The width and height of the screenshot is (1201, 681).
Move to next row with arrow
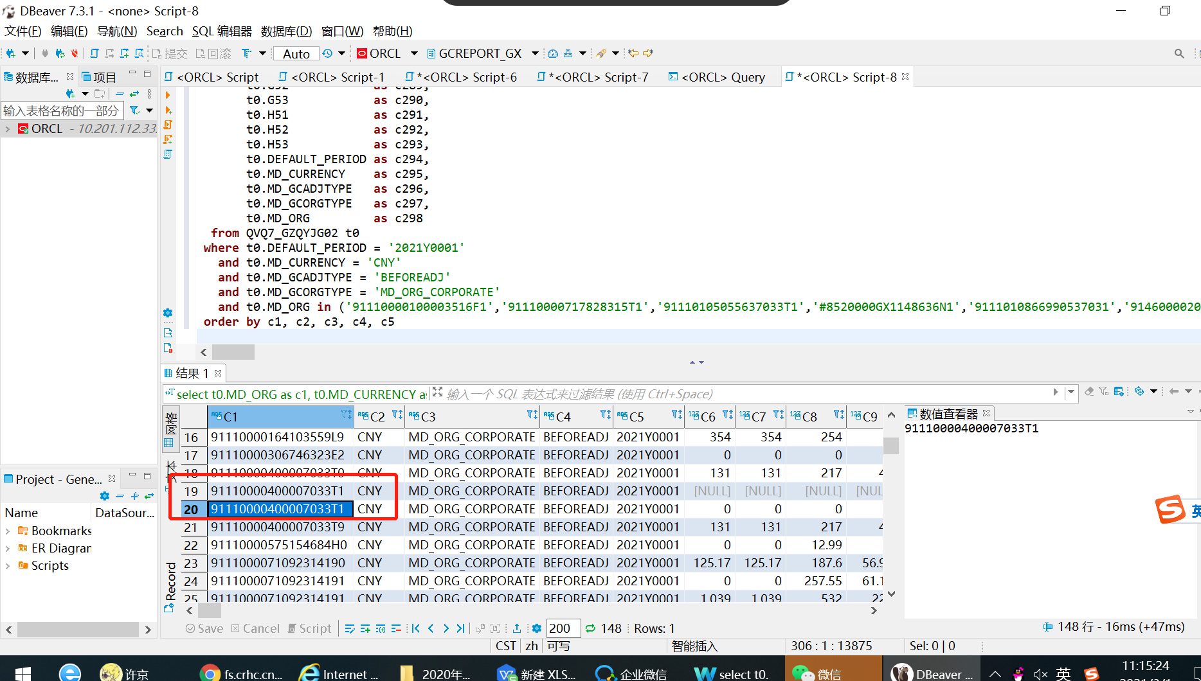point(446,628)
